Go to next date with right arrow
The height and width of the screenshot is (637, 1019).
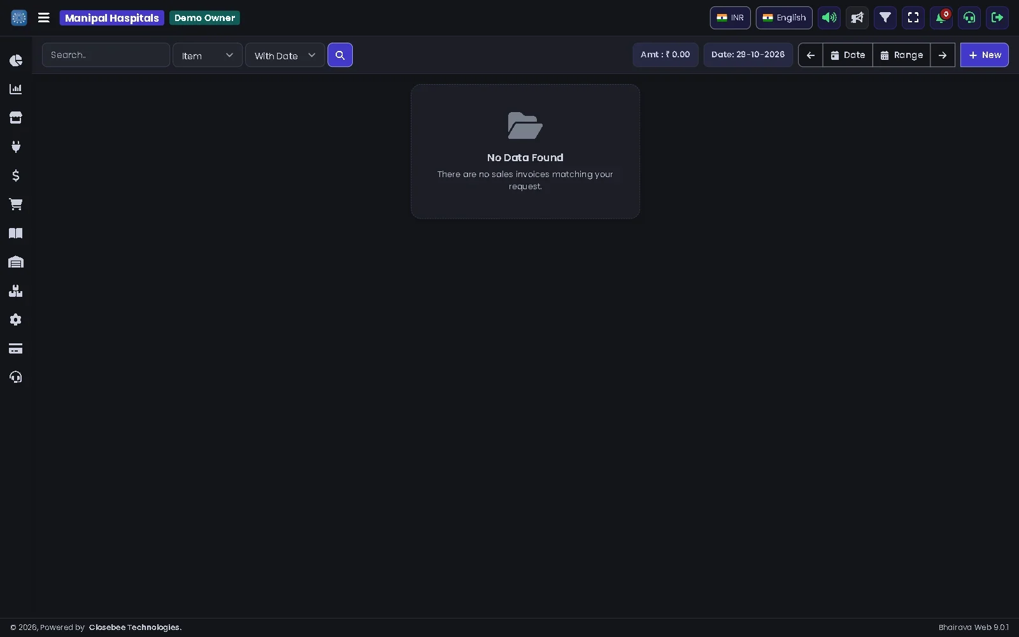pyautogui.click(x=943, y=55)
